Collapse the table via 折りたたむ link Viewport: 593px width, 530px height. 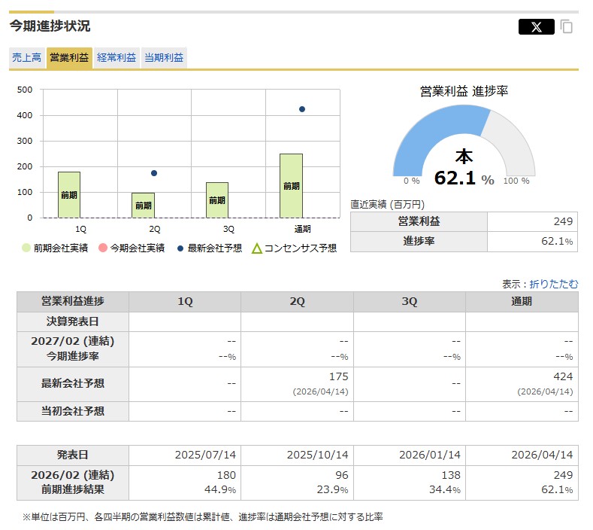pos(554,284)
